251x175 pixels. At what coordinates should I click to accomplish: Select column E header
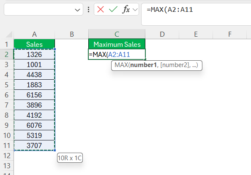click(196, 34)
